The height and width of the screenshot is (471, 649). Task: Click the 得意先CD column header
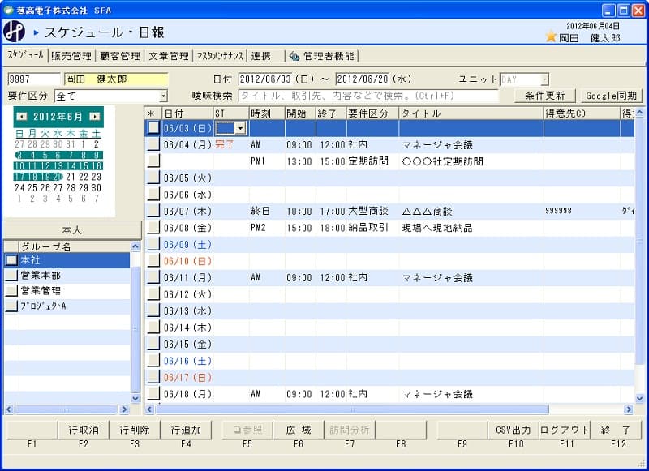coord(582,113)
